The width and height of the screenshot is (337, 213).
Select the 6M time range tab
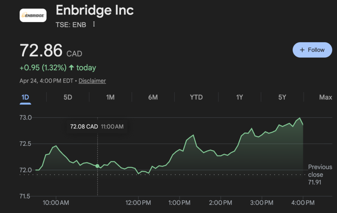[x=153, y=97]
